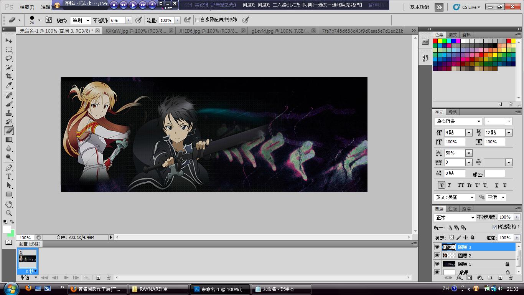Activate the Zoom tool in toolbox

click(9, 213)
